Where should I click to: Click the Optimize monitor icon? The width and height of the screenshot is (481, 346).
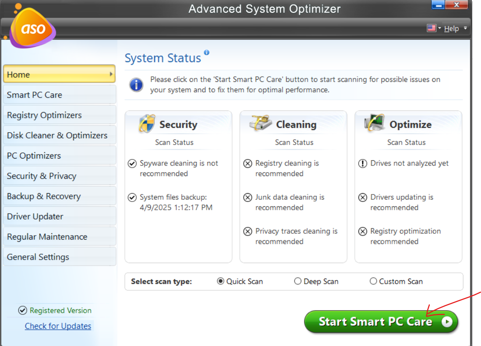(x=375, y=123)
